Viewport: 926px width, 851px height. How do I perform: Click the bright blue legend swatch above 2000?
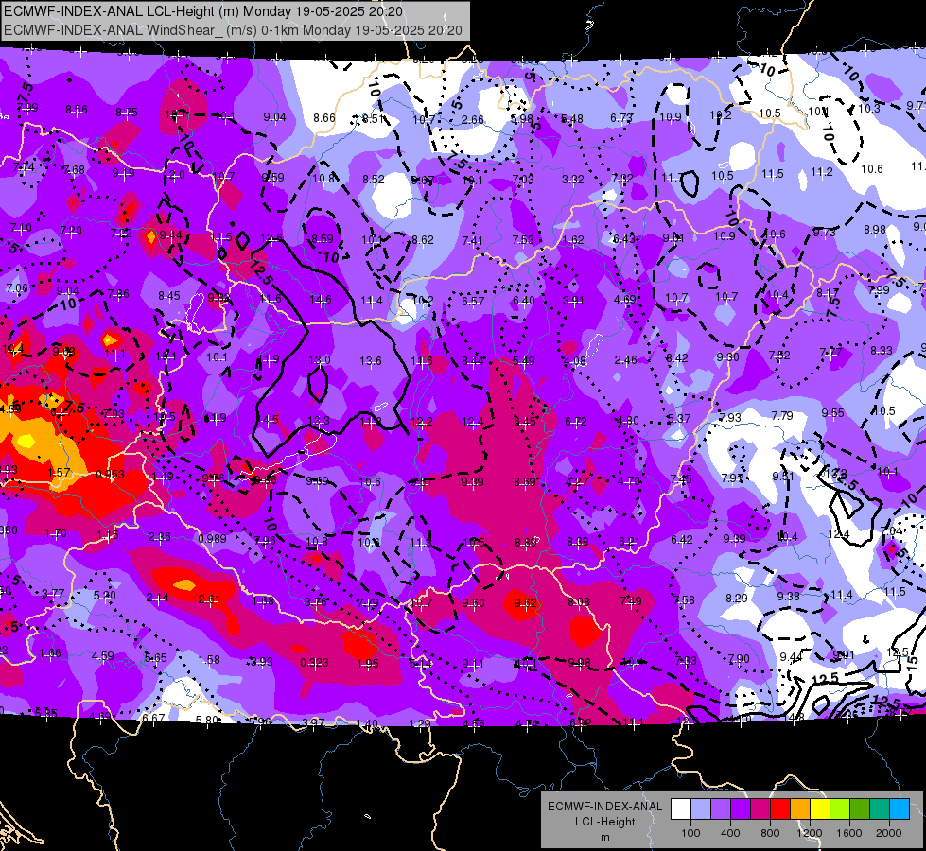coord(900,809)
